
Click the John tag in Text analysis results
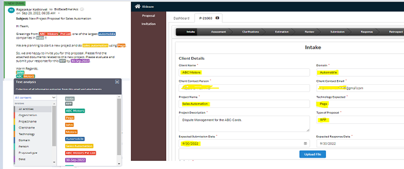point(69,125)
